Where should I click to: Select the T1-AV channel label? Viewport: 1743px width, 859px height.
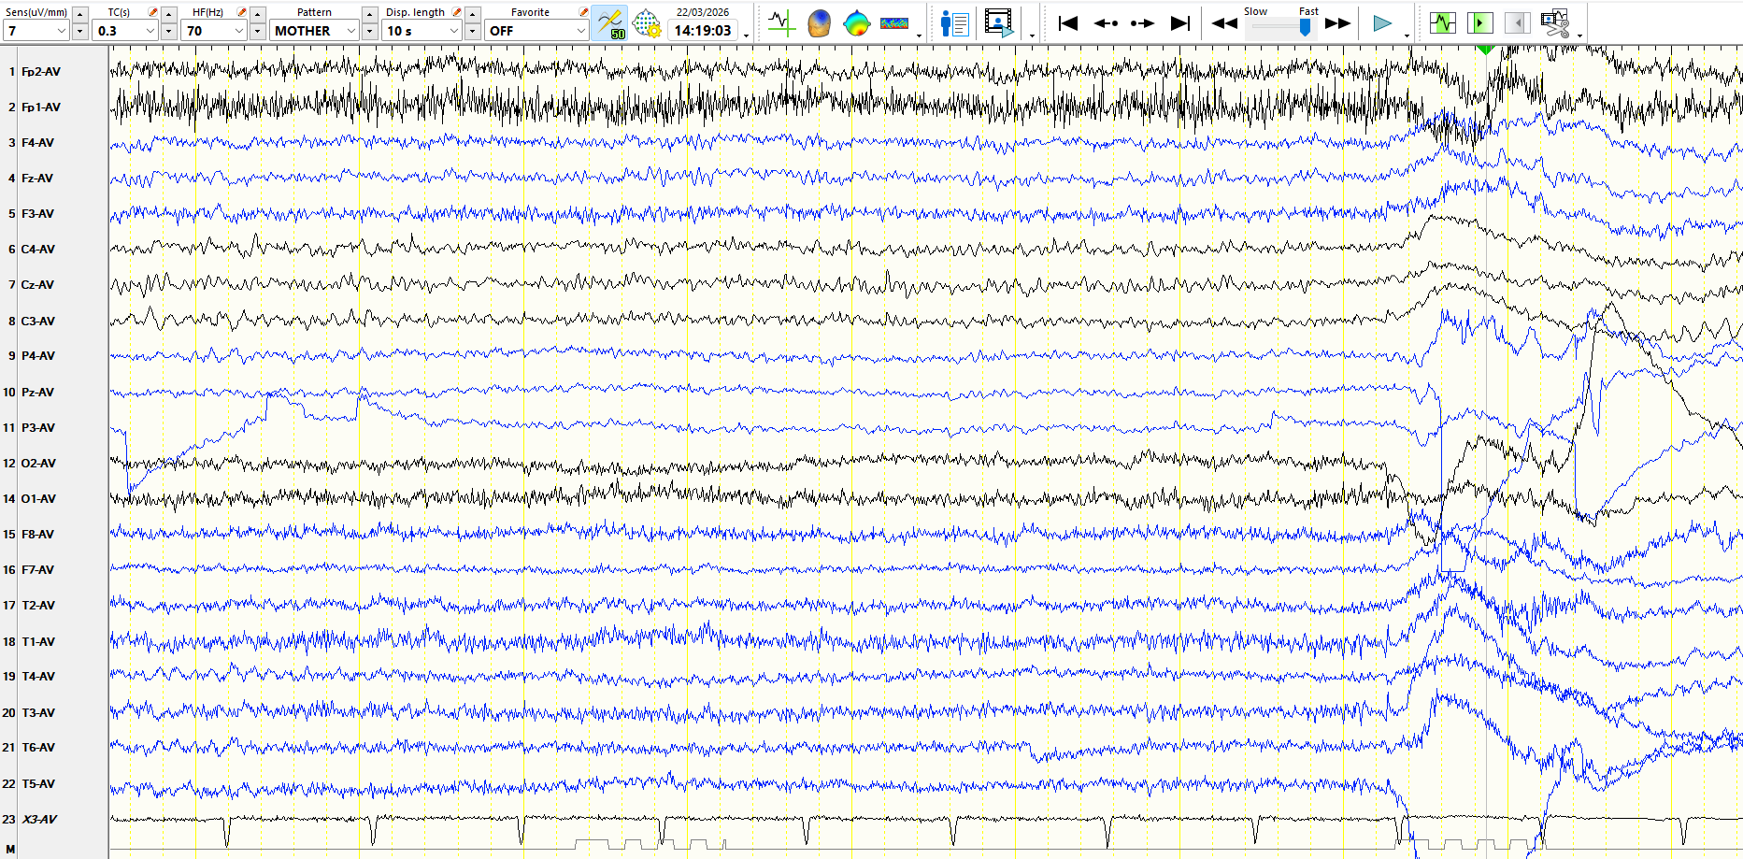pos(38,642)
